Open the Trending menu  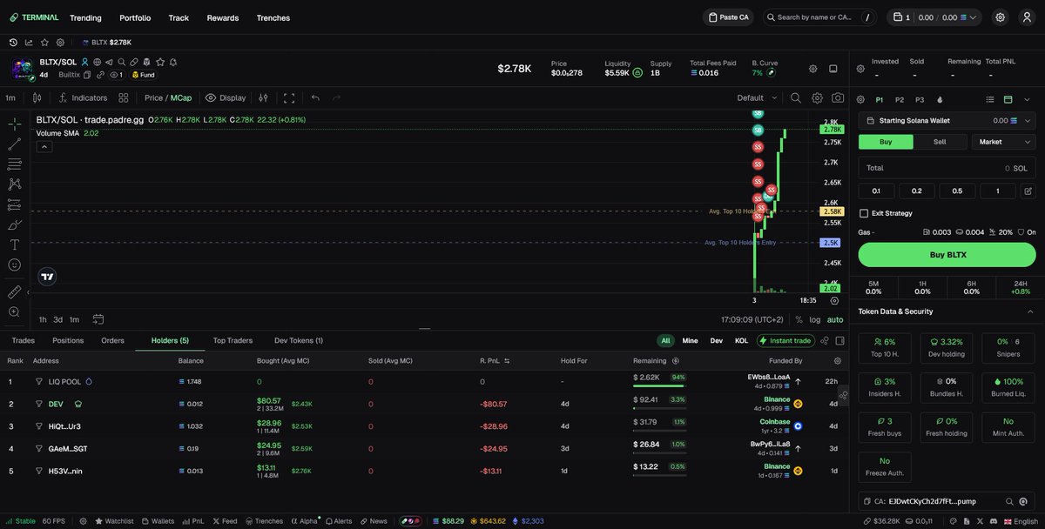[85, 17]
